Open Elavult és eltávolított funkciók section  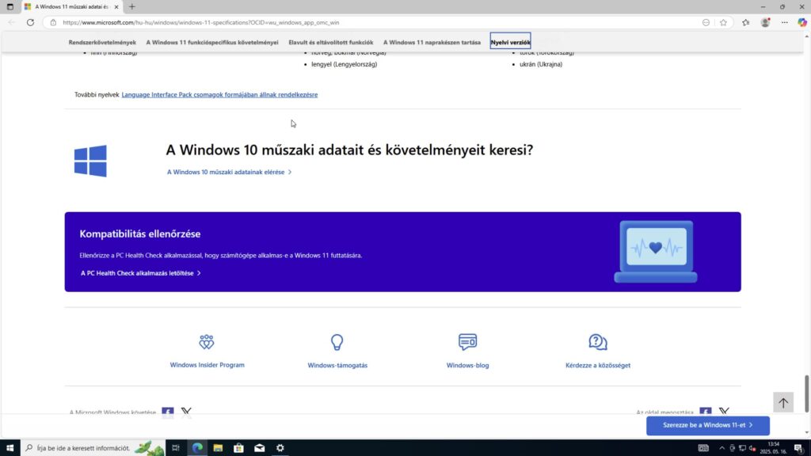331,43
